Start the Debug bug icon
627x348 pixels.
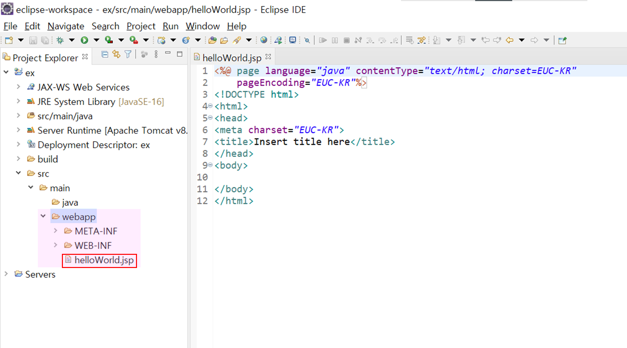pyautogui.click(x=60, y=40)
